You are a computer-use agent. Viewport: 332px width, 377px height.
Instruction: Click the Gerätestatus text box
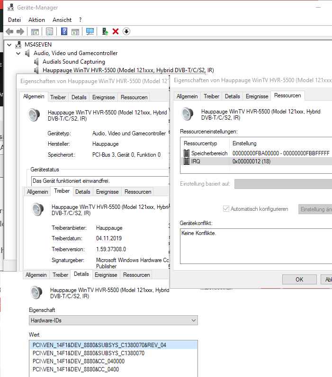(100, 181)
